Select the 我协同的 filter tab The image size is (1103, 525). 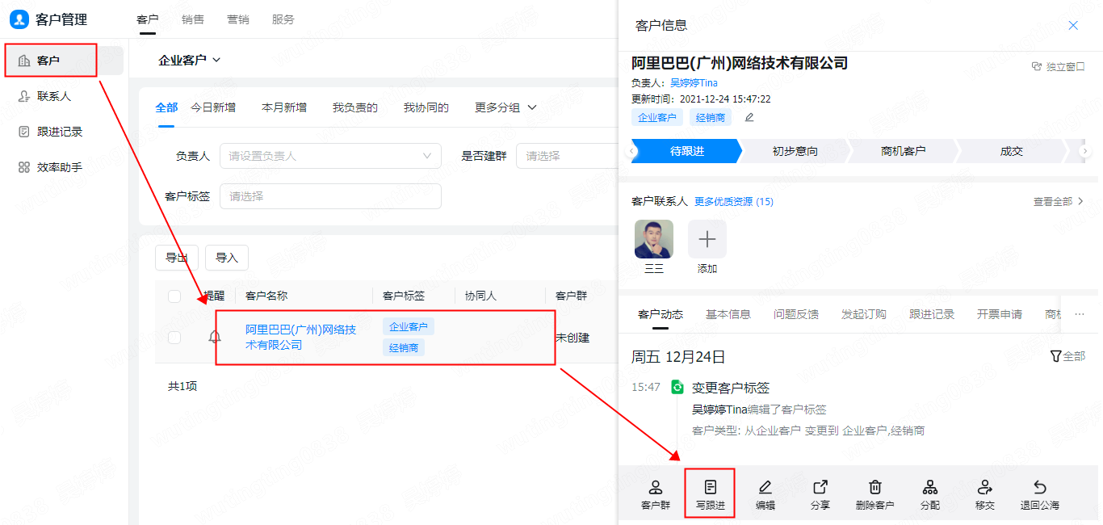point(426,107)
